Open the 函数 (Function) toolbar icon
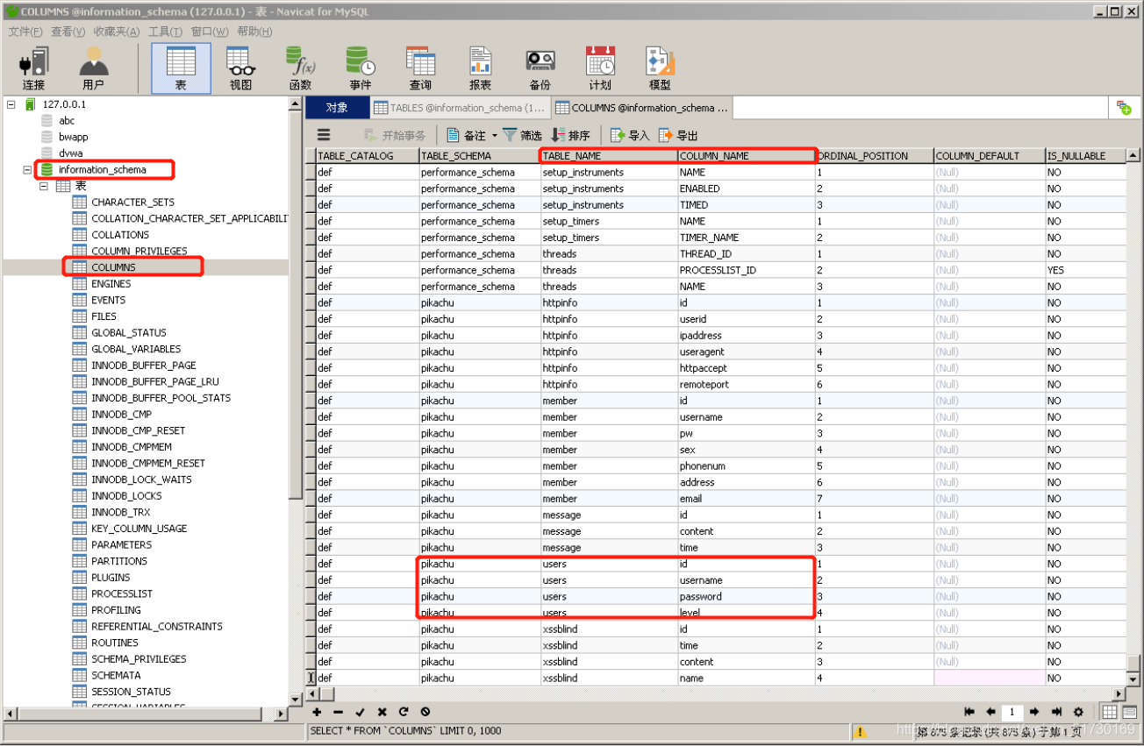Screen dimensions: 1144x746 300,68
